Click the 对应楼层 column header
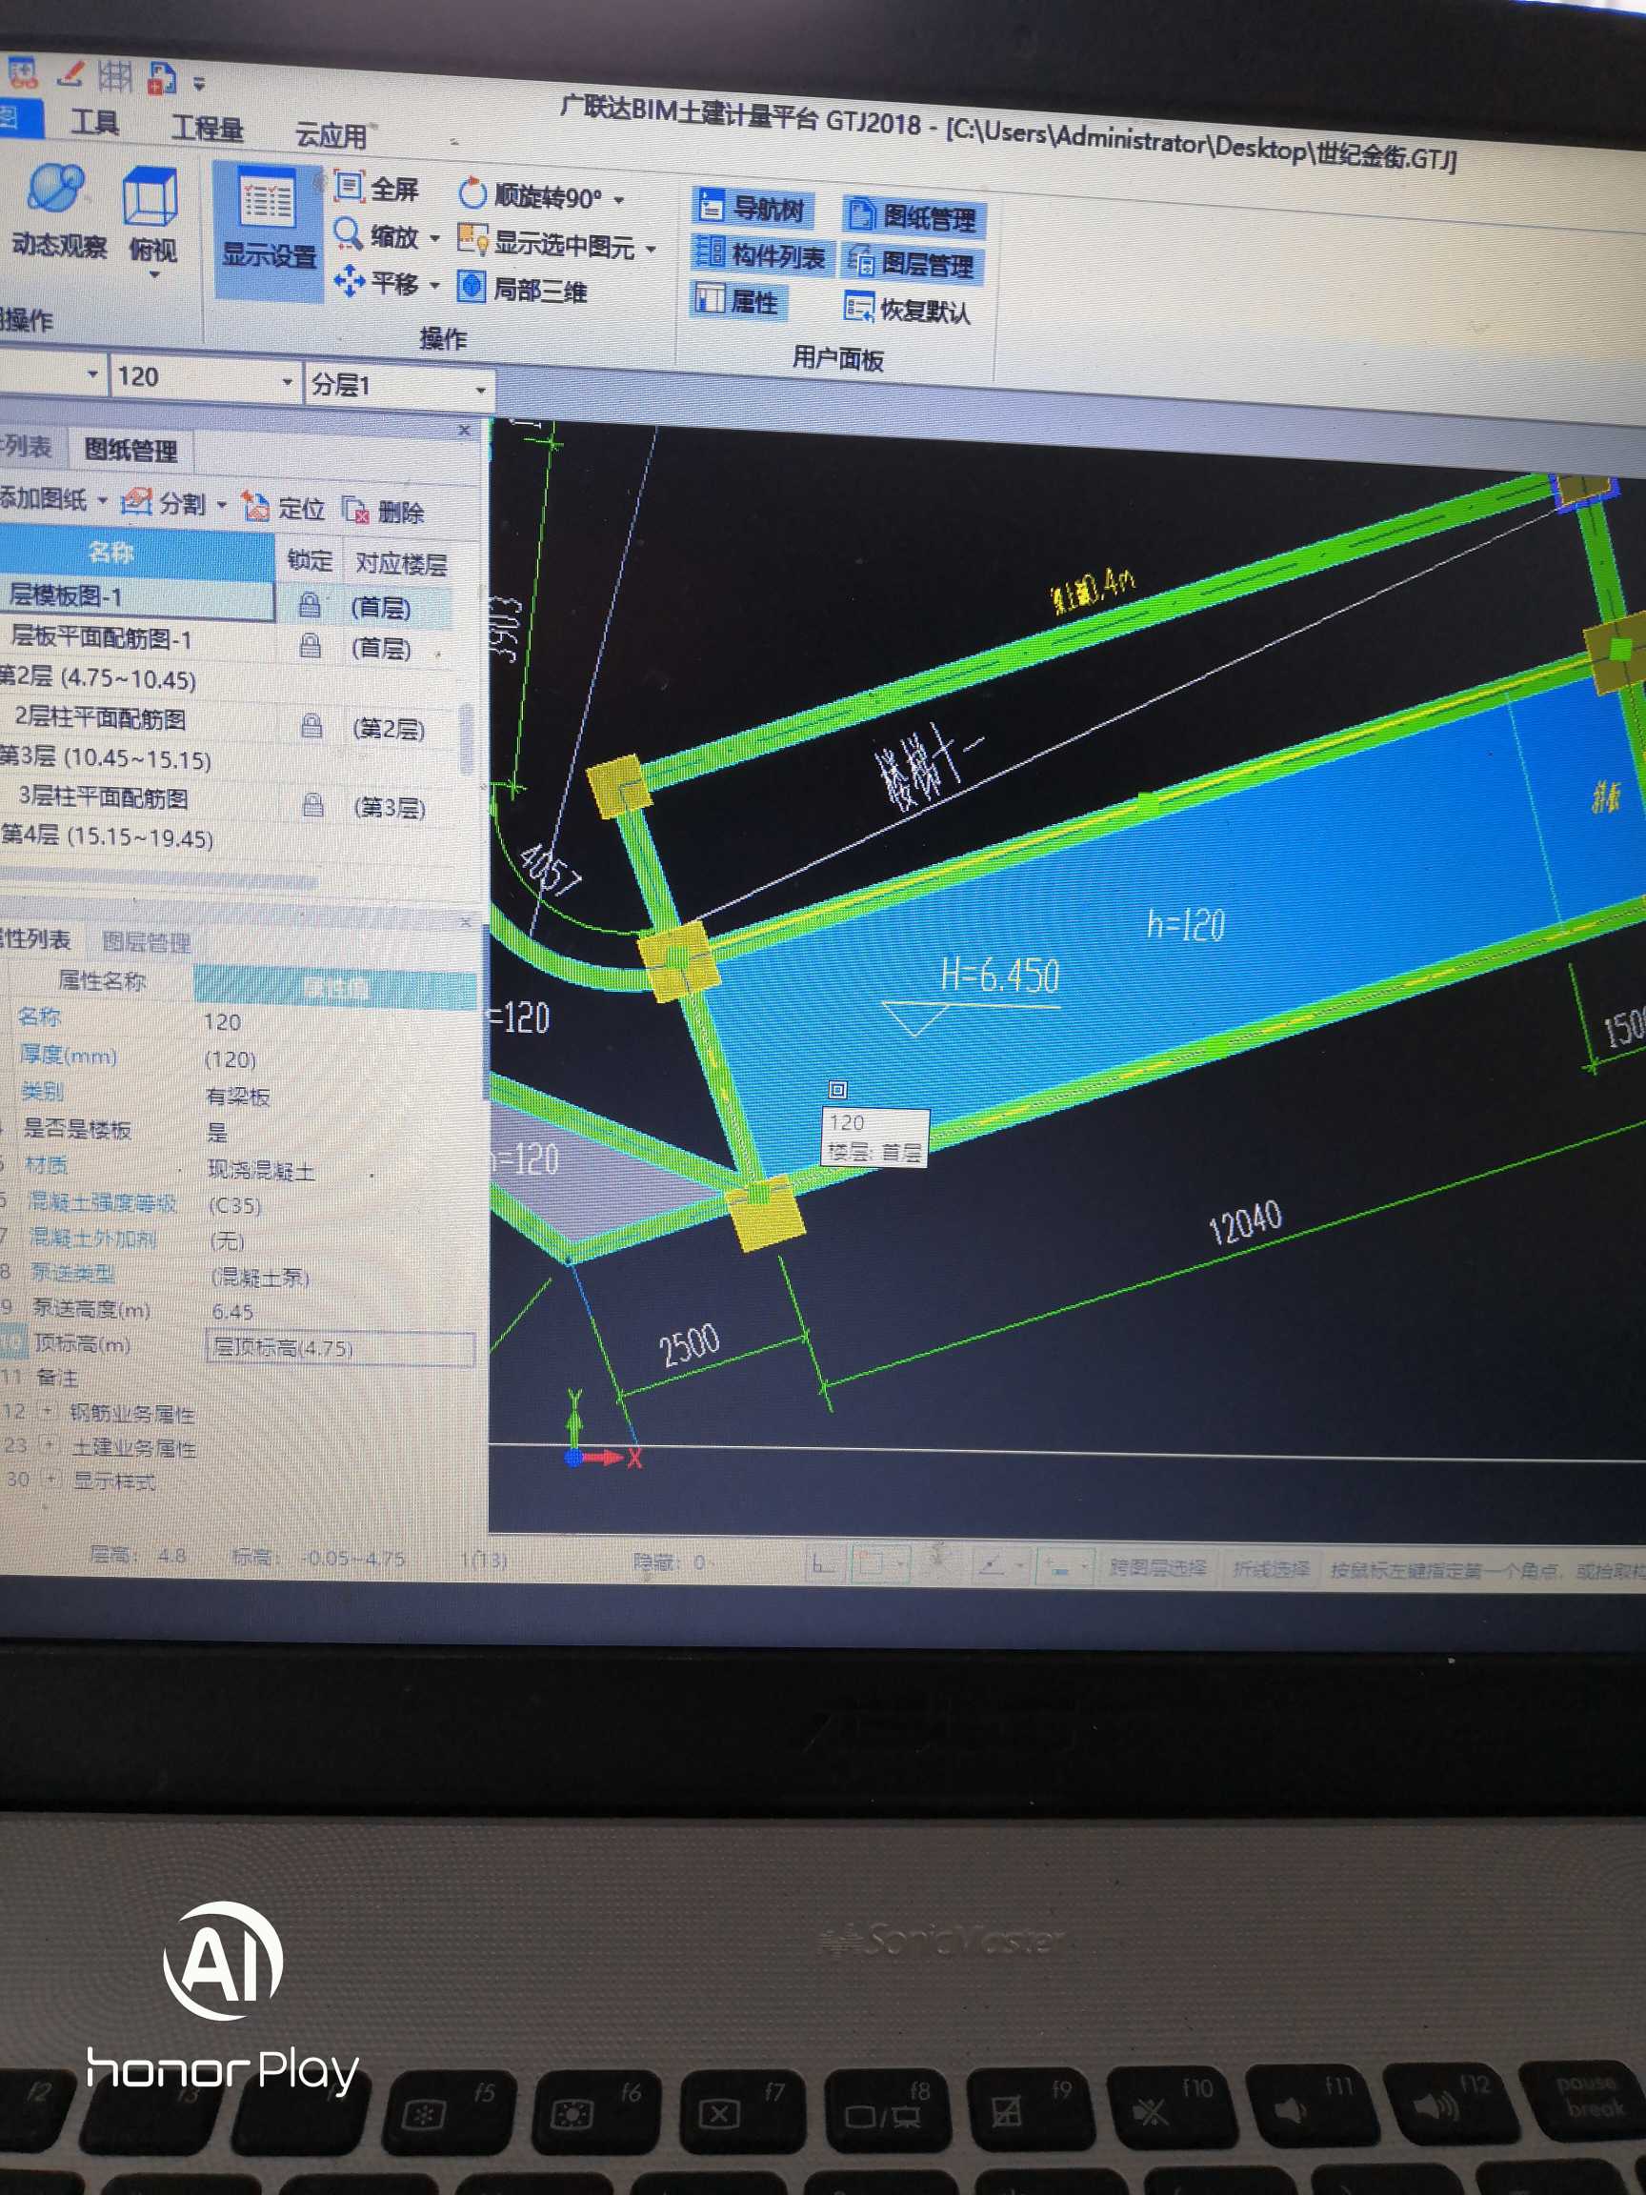Viewport: 1646px width, 2195px height. 401,564
